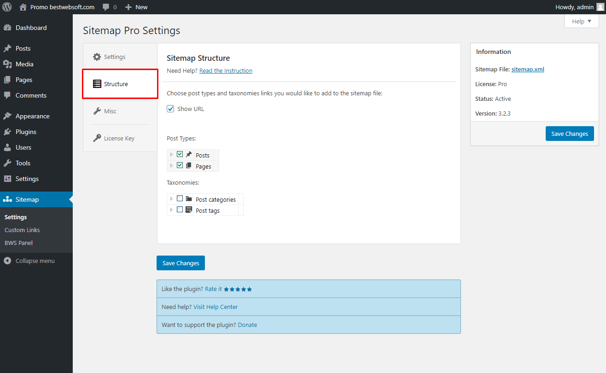Open the Dashboard menu label

pyautogui.click(x=31, y=28)
